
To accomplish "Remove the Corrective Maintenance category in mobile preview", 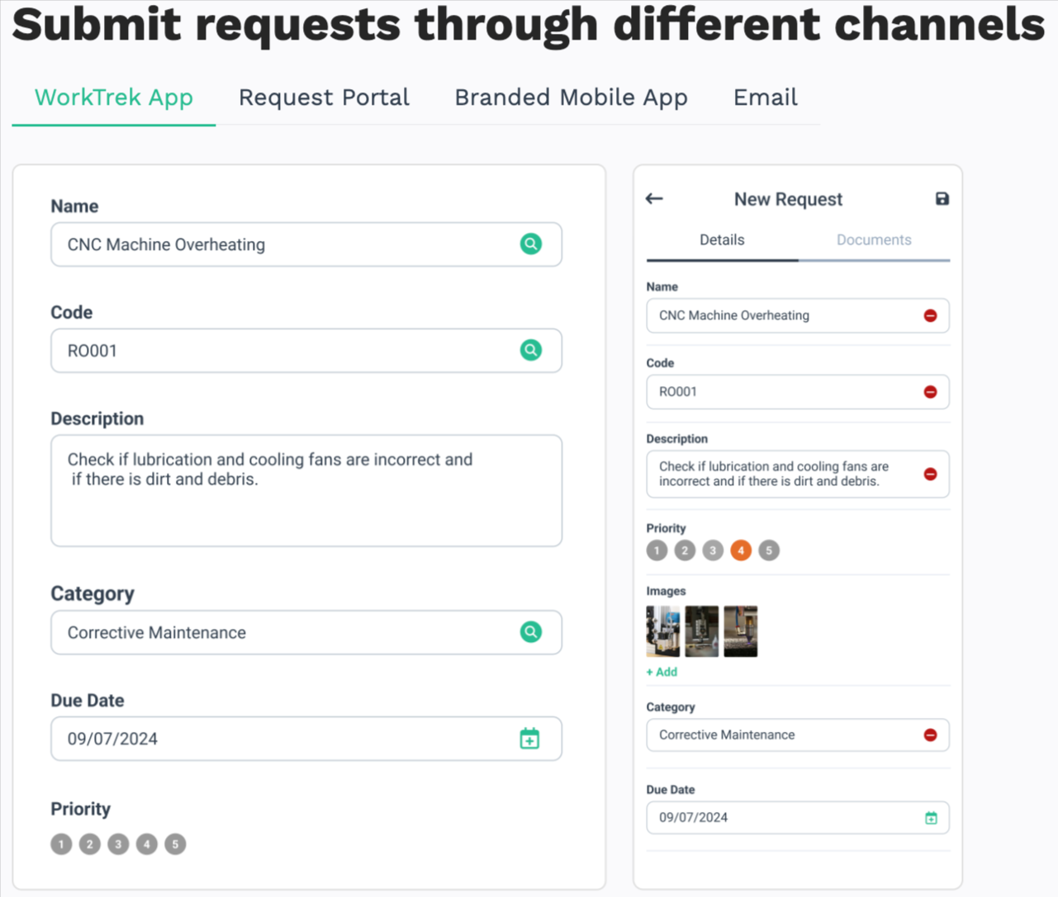I will click(930, 734).
